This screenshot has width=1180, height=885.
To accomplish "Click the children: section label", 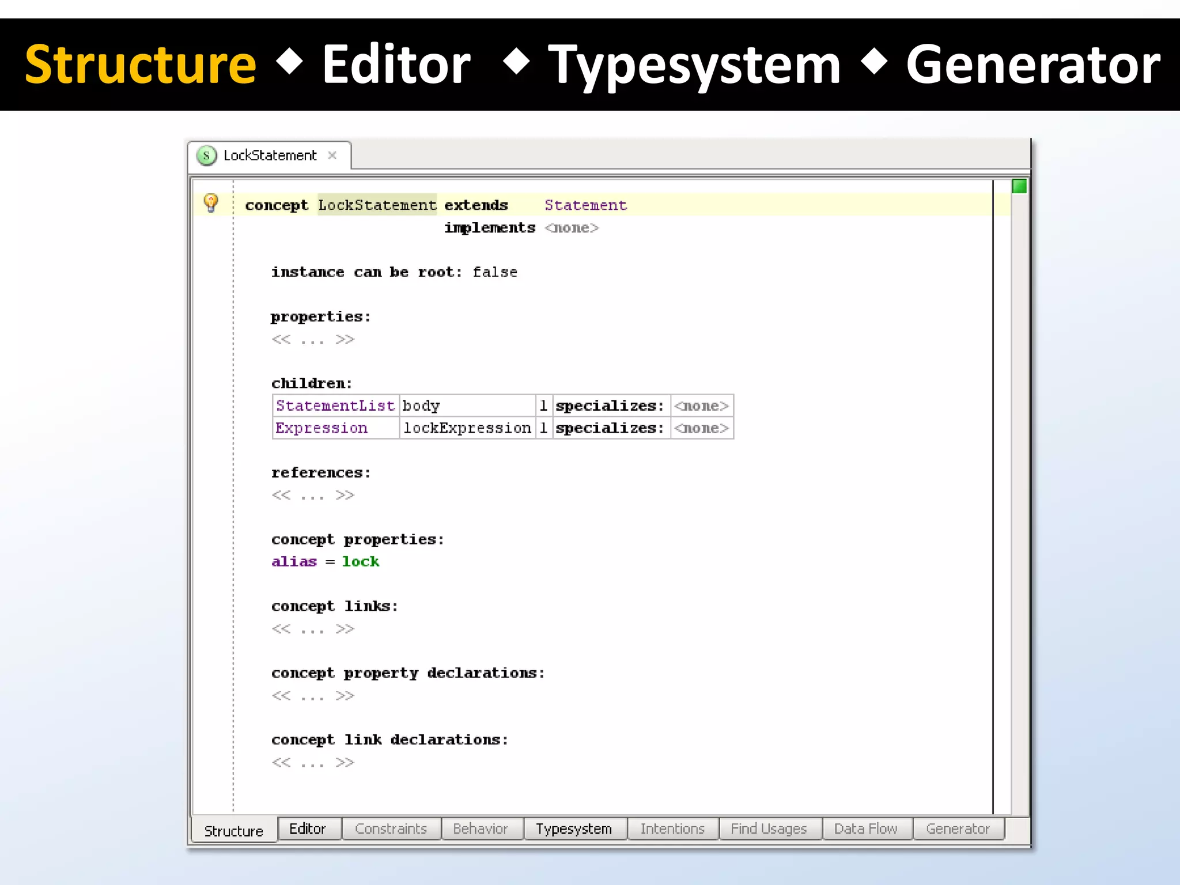I will point(312,383).
